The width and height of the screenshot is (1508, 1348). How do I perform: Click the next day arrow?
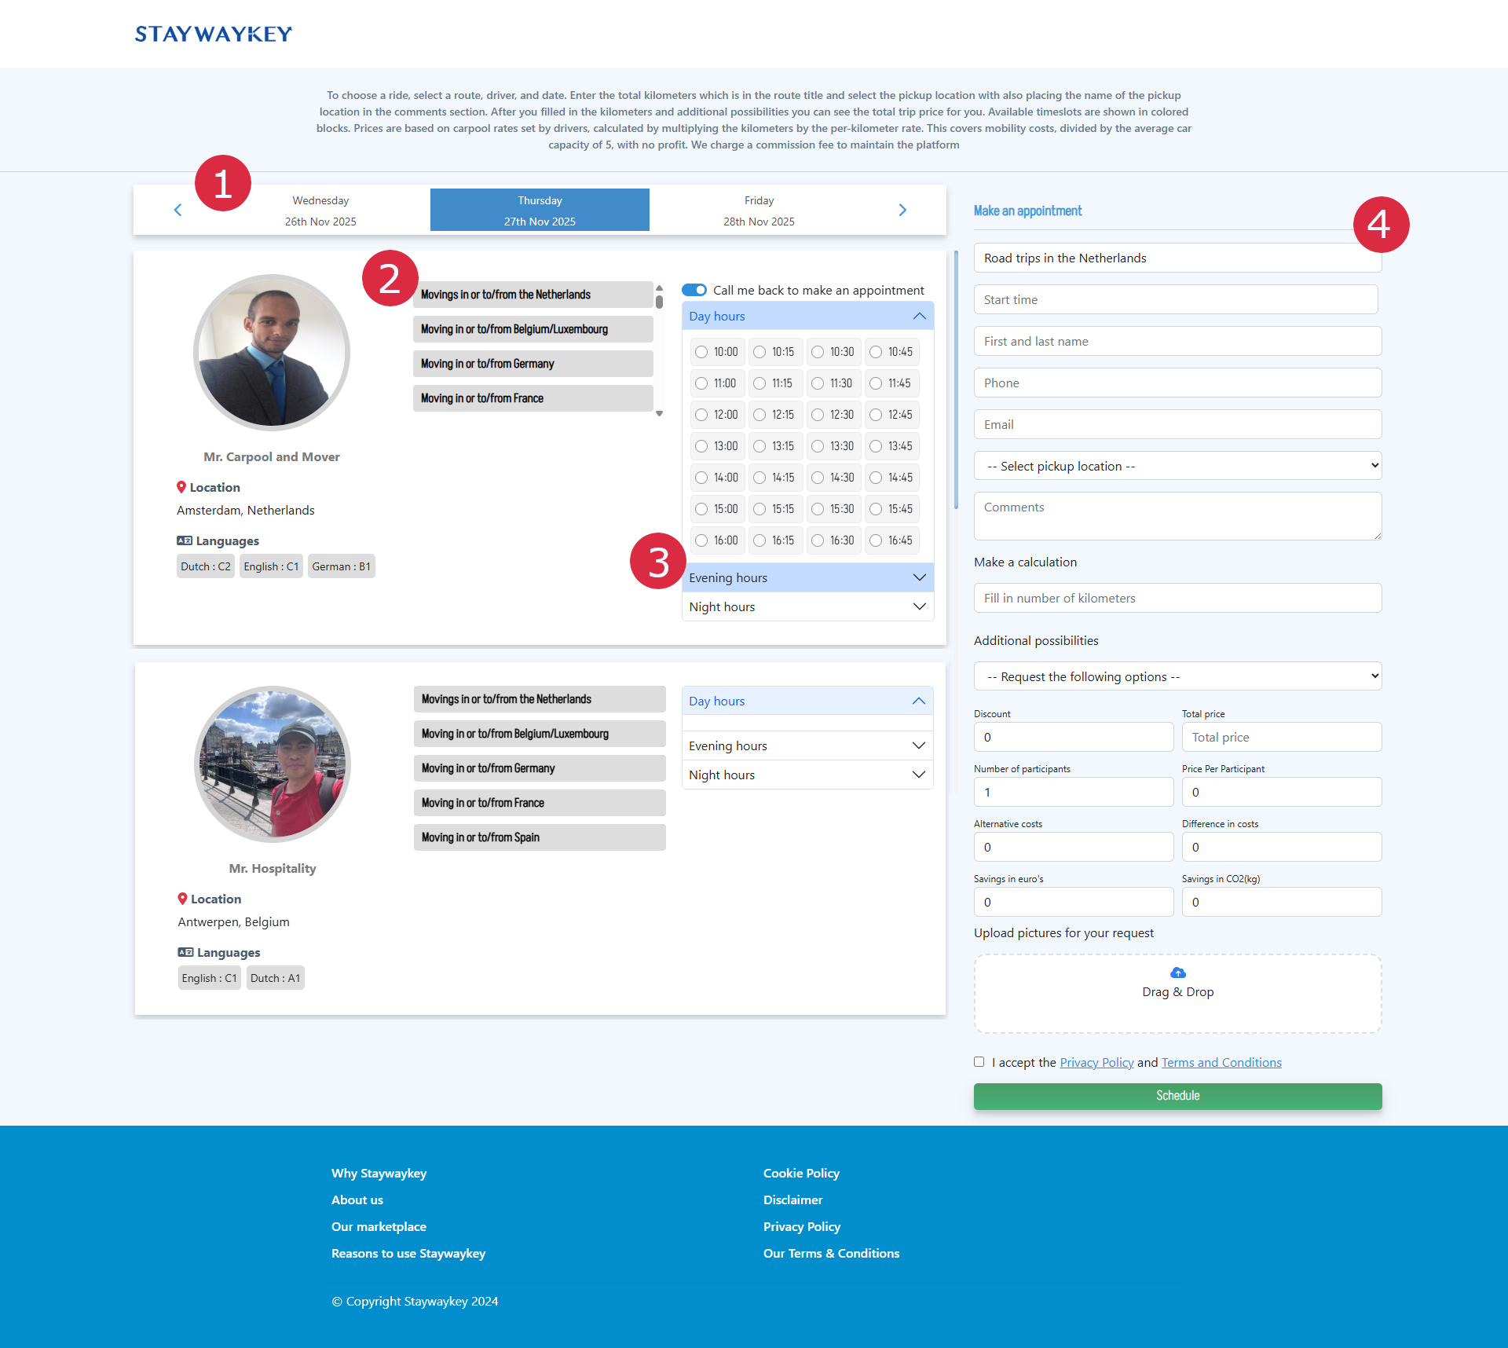[902, 210]
